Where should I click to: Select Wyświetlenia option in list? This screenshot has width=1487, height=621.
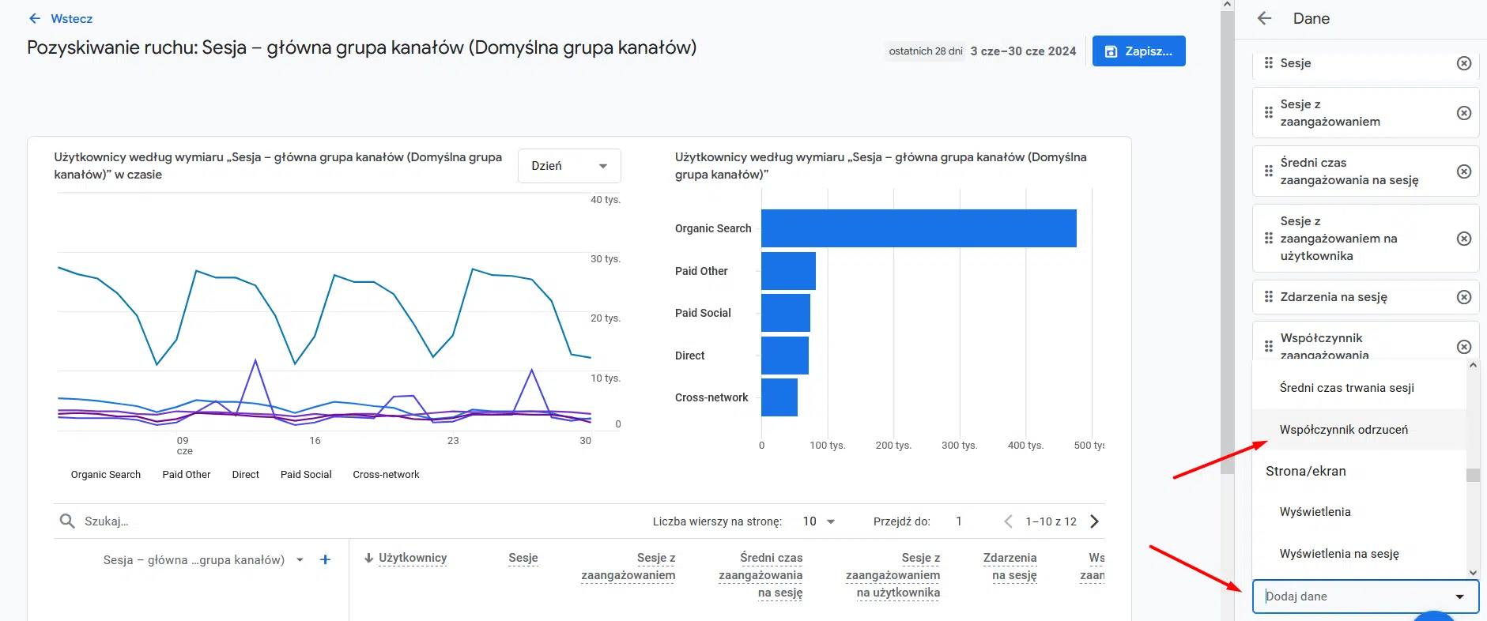(1359, 512)
